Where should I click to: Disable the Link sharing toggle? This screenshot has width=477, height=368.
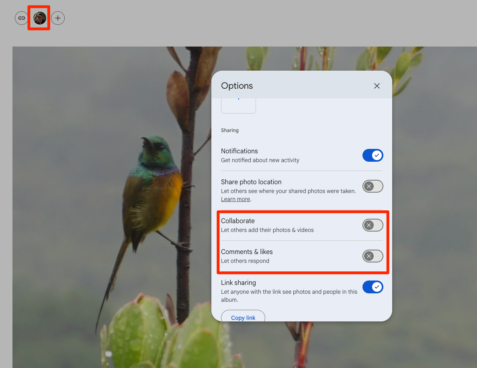[x=373, y=287]
